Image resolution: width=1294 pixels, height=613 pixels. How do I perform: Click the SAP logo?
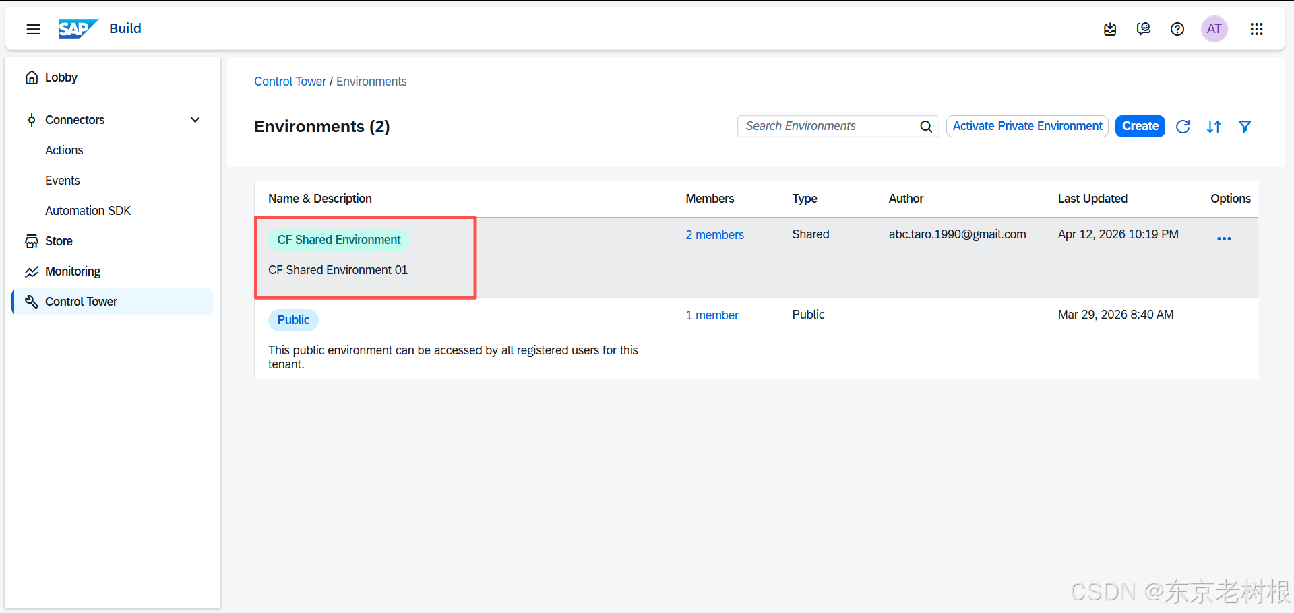pyautogui.click(x=78, y=28)
